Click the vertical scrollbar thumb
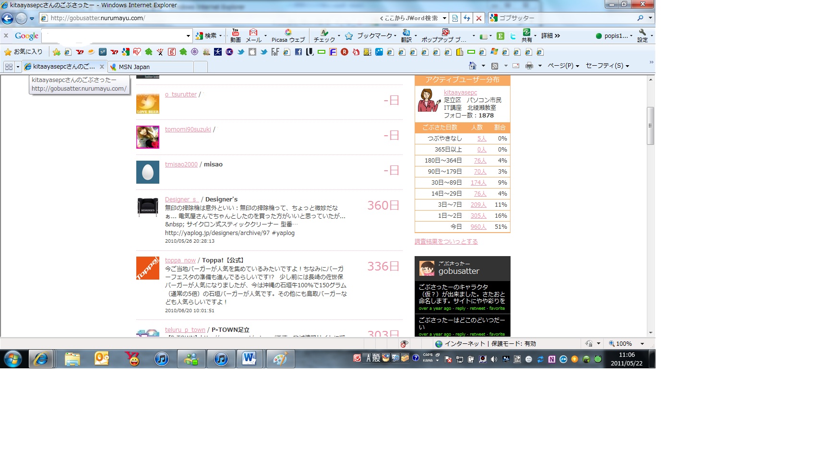Viewport: 834px width, 470px height. point(651,126)
